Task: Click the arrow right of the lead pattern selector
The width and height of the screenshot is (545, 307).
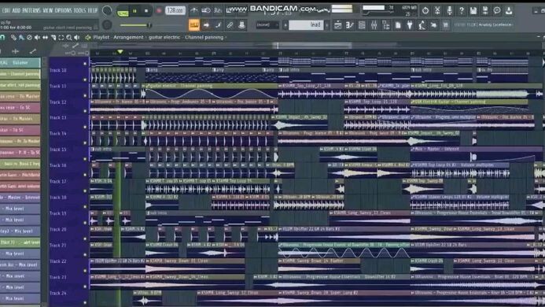Action: point(326,25)
